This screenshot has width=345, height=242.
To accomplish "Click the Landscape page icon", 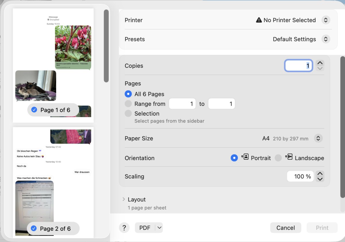I will [x=289, y=157].
